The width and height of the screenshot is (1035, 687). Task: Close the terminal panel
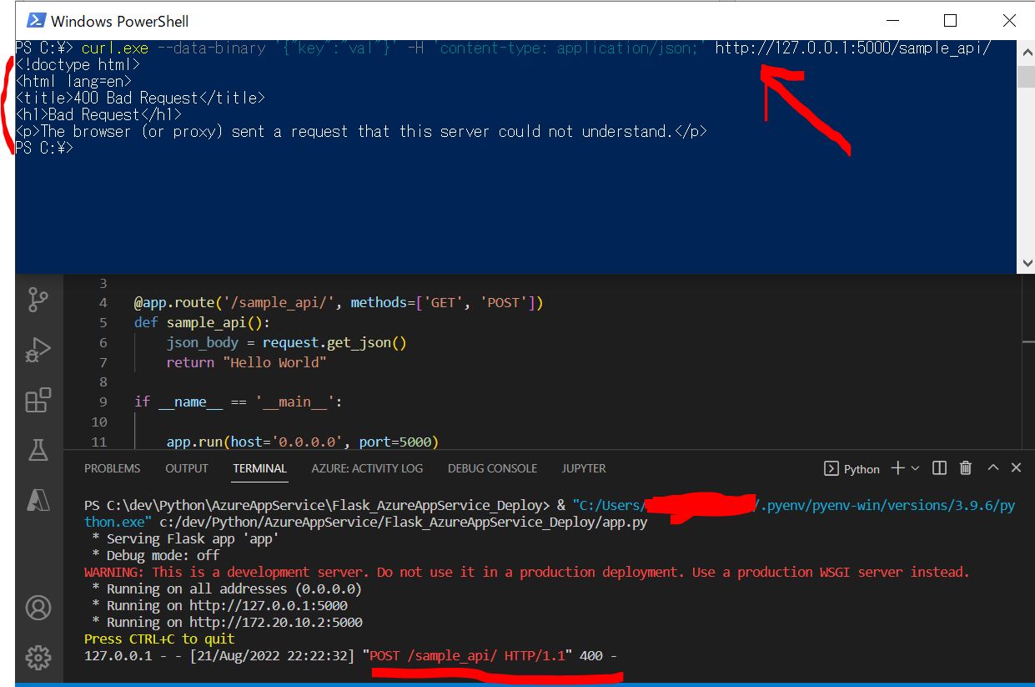coord(1016,468)
